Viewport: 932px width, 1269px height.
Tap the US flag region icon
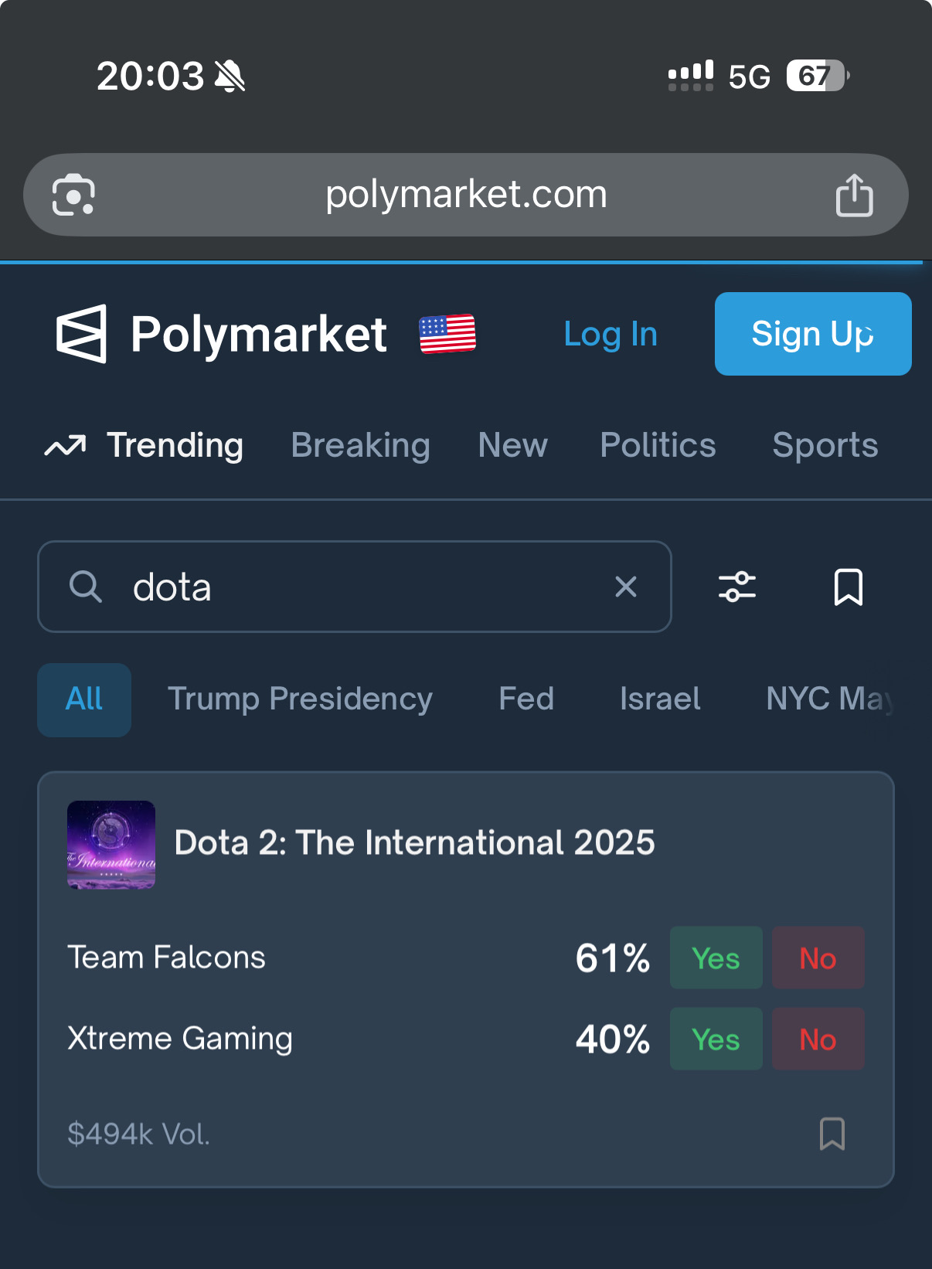pos(447,334)
